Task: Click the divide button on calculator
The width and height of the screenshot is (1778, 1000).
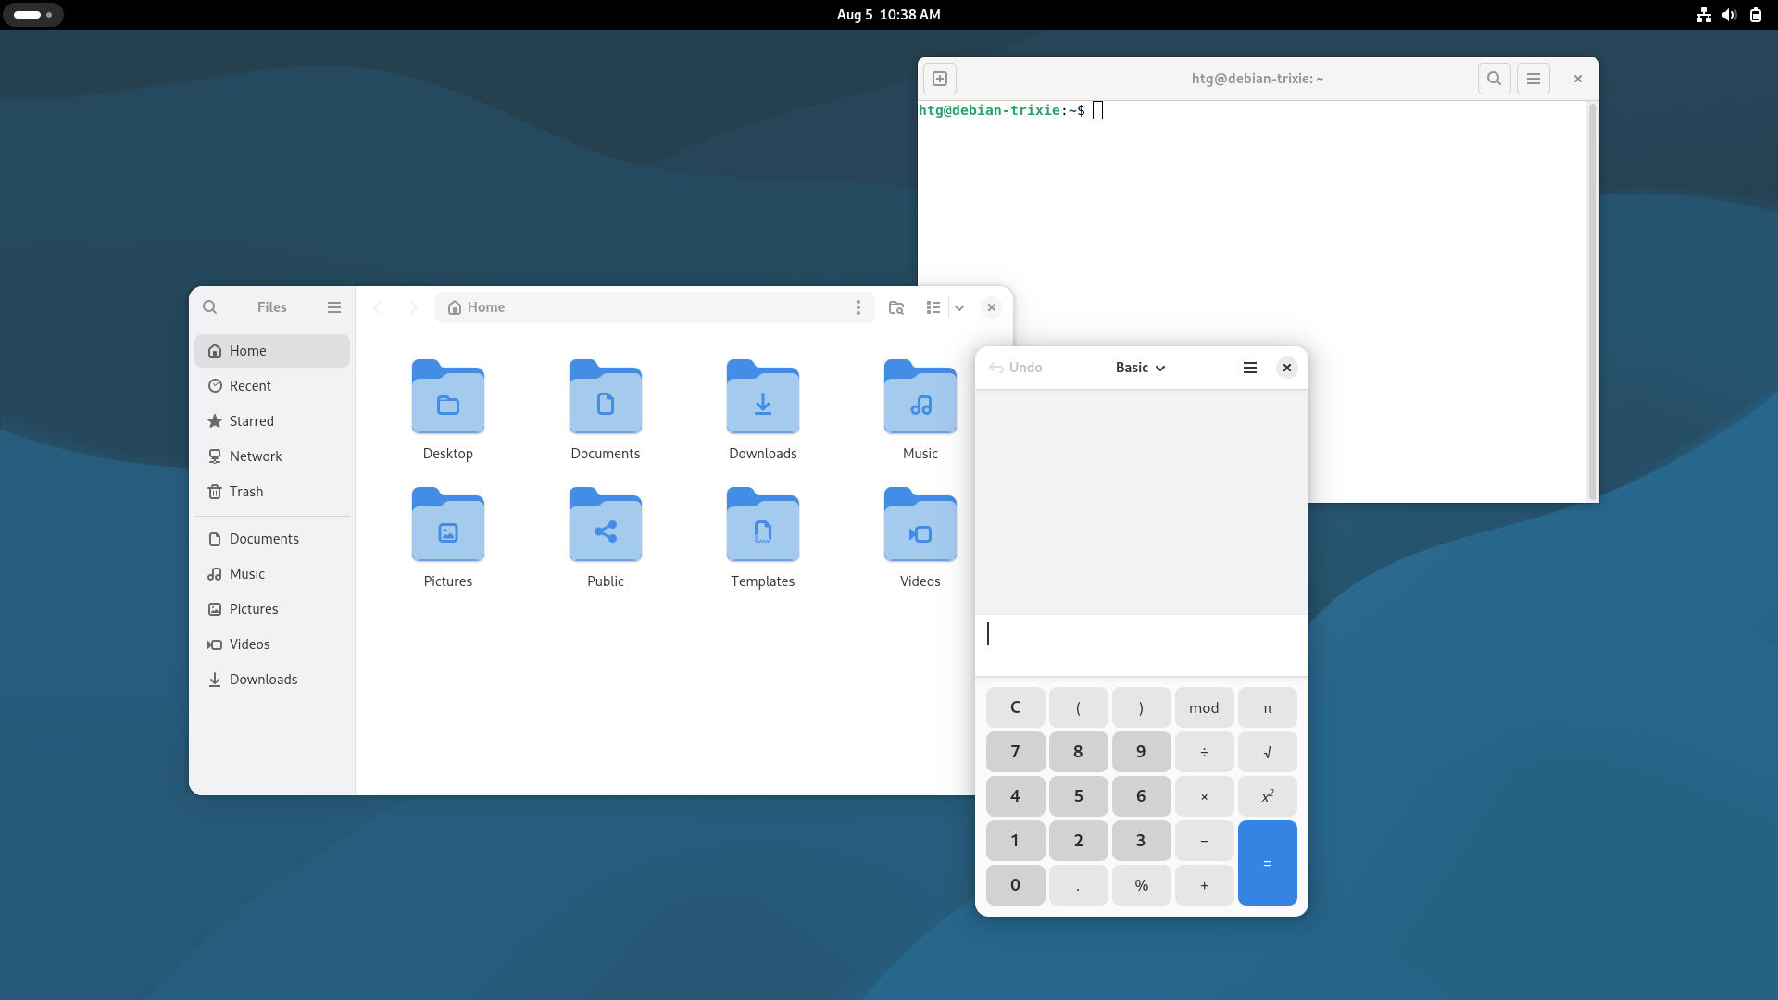Action: point(1204,752)
